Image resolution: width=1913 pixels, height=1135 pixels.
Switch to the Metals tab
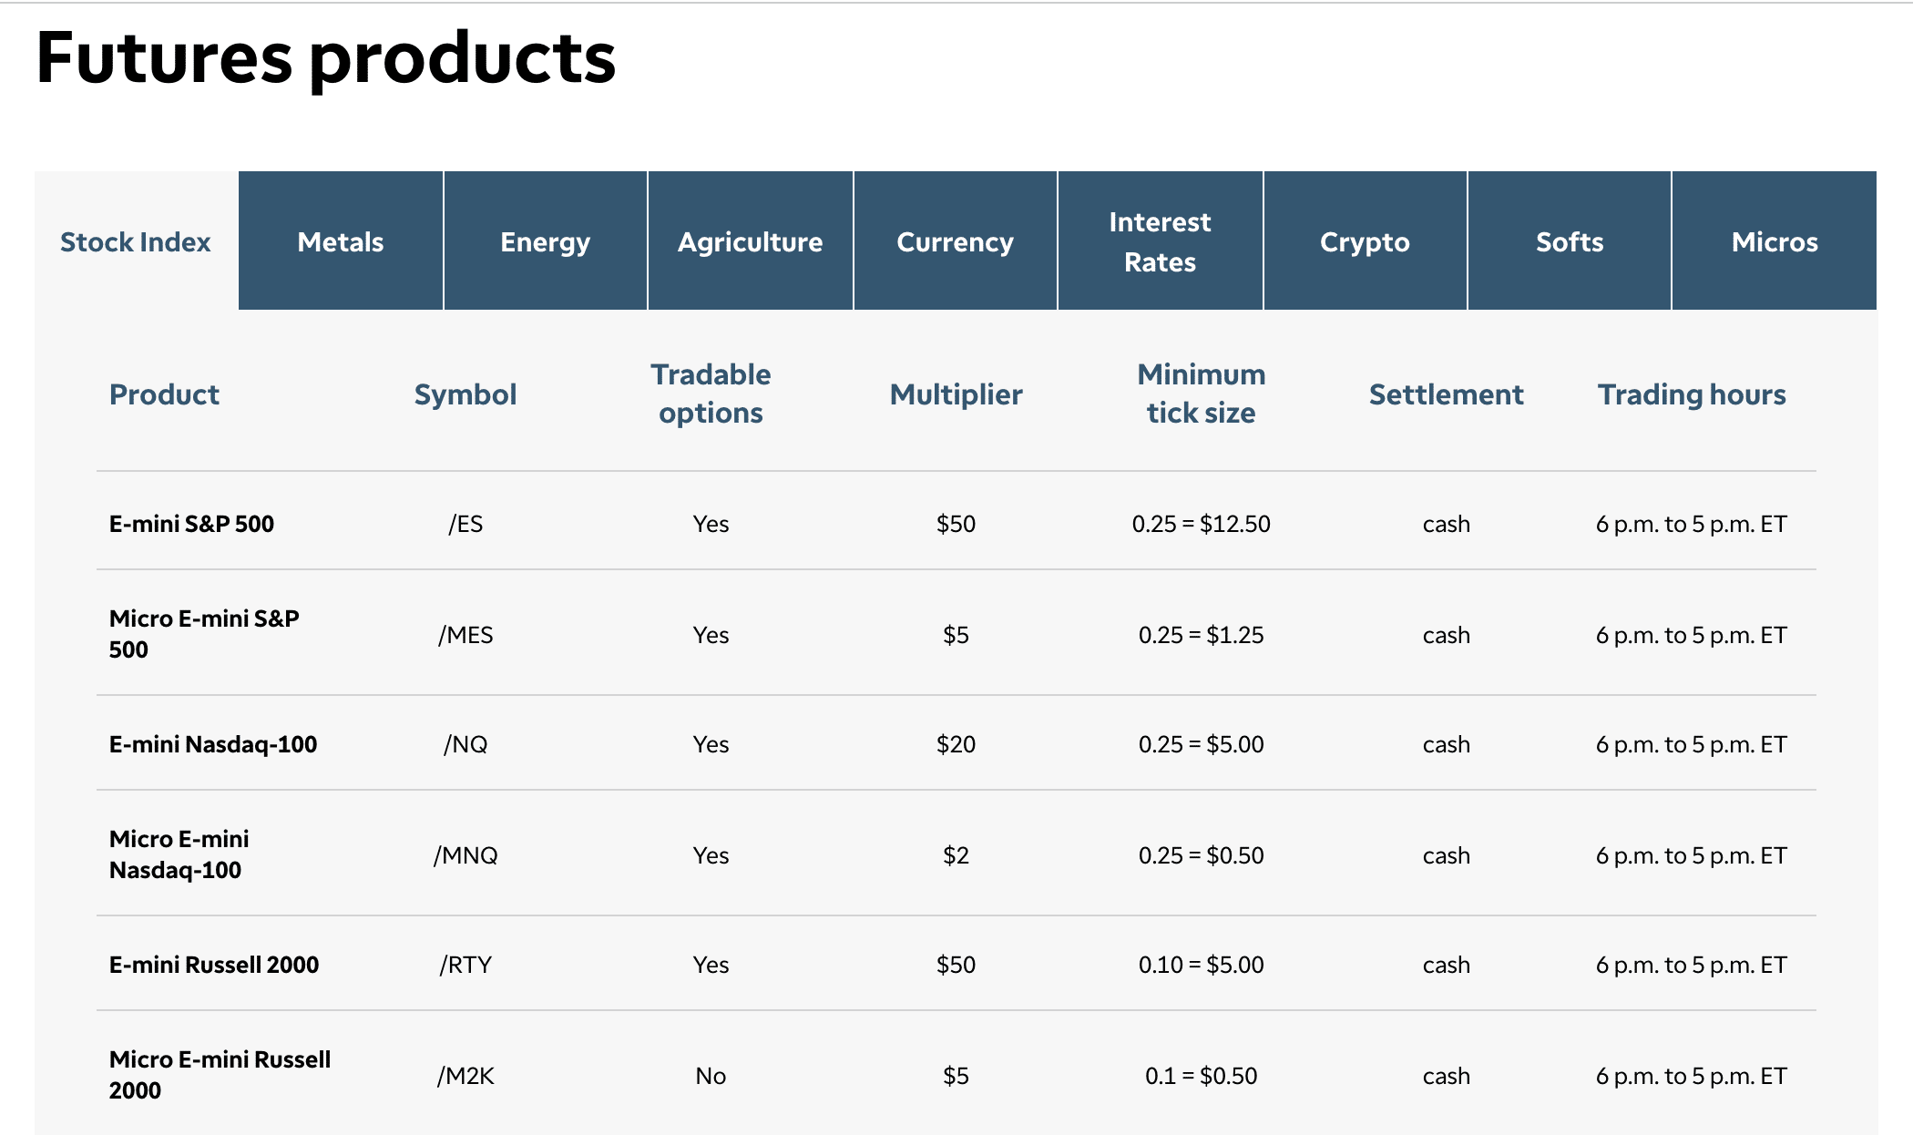click(x=341, y=241)
